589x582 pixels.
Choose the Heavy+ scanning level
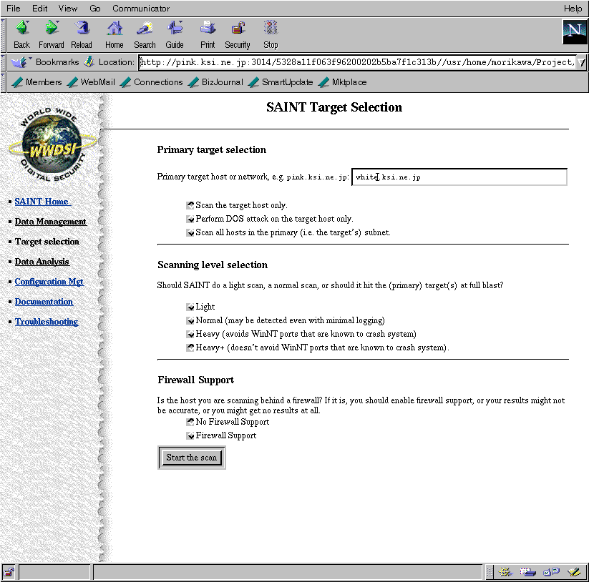190,347
